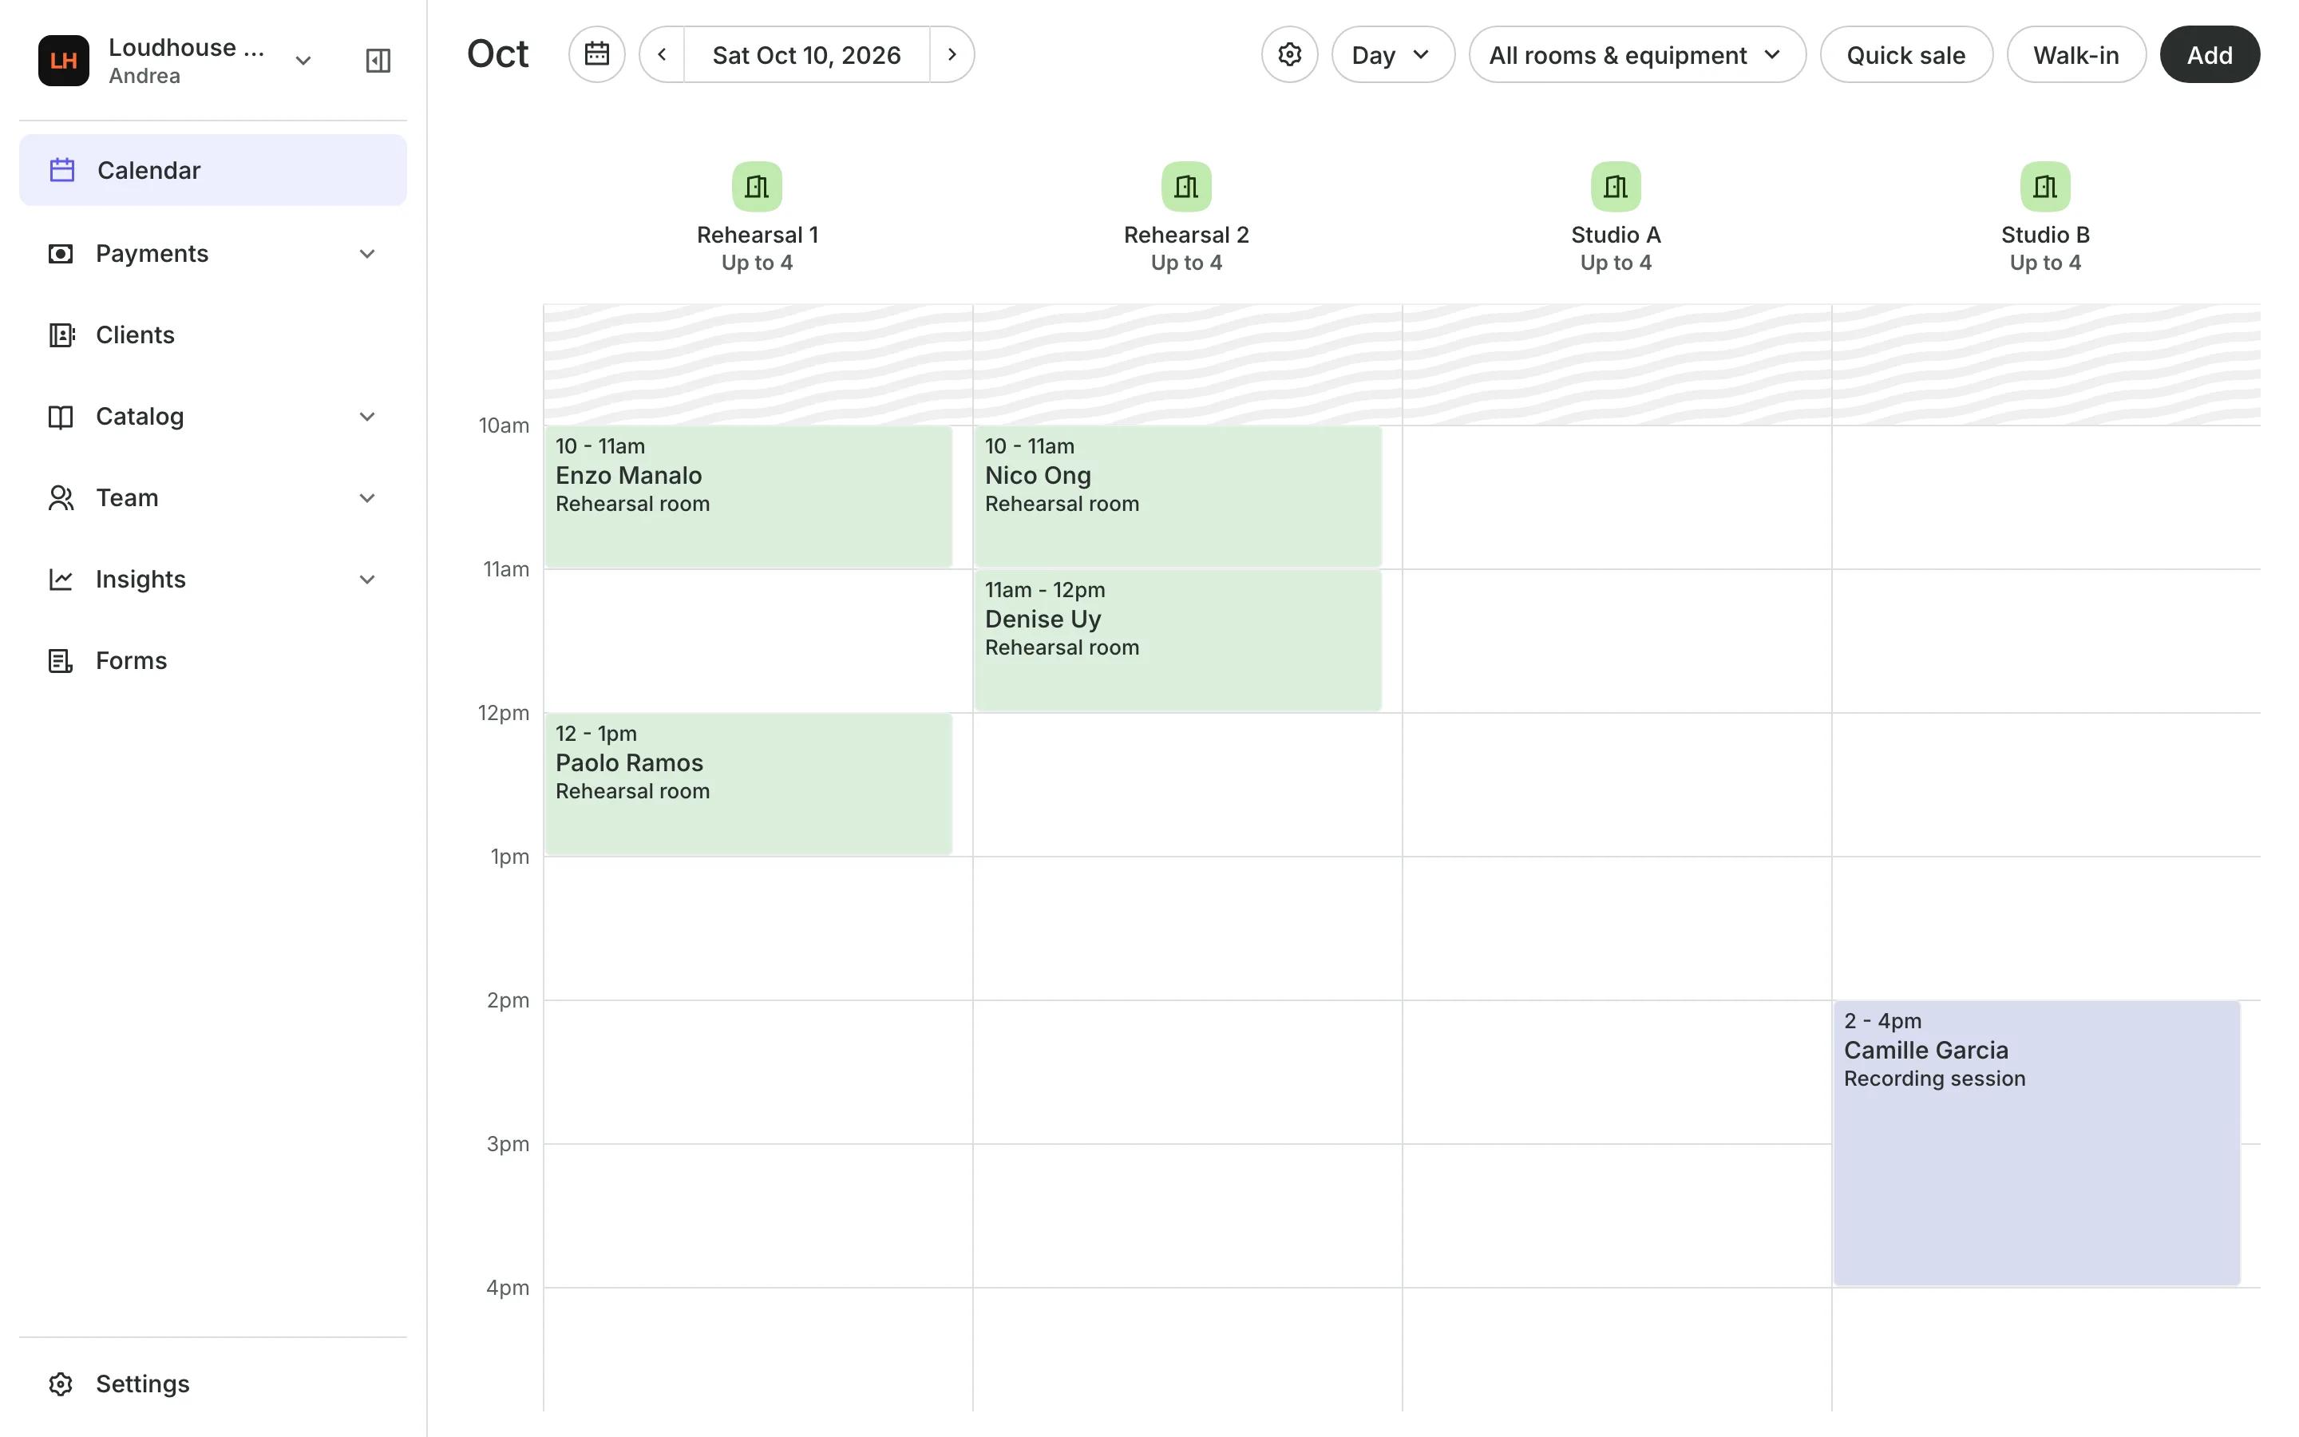Image resolution: width=2299 pixels, height=1437 pixels.
Task: Click the Quick sale button
Action: 1905,54
